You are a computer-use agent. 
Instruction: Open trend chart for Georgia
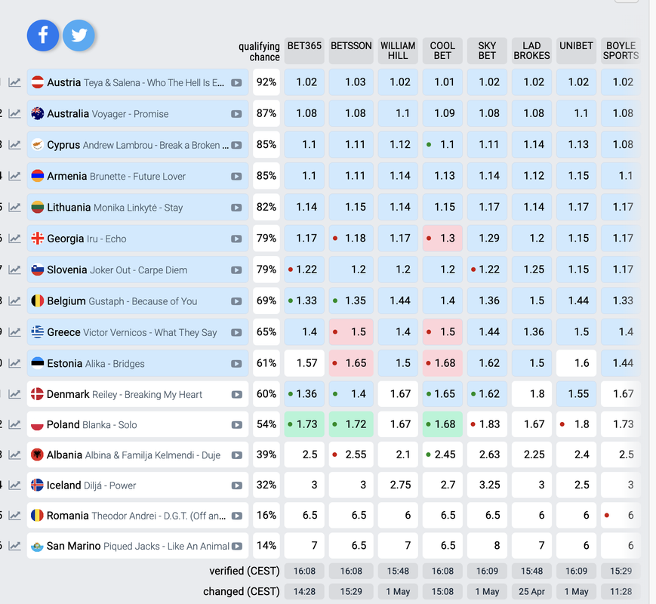[14, 239]
